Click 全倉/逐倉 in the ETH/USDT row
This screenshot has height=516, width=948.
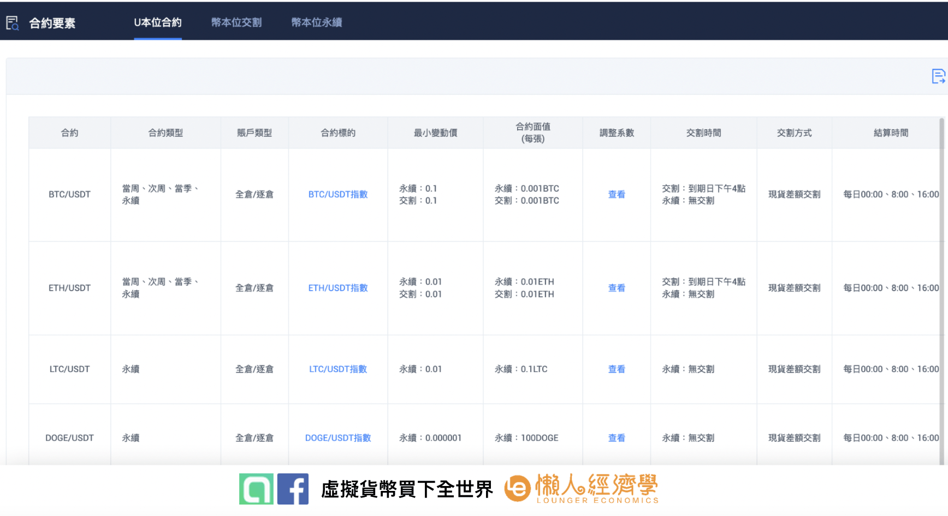click(254, 288)
